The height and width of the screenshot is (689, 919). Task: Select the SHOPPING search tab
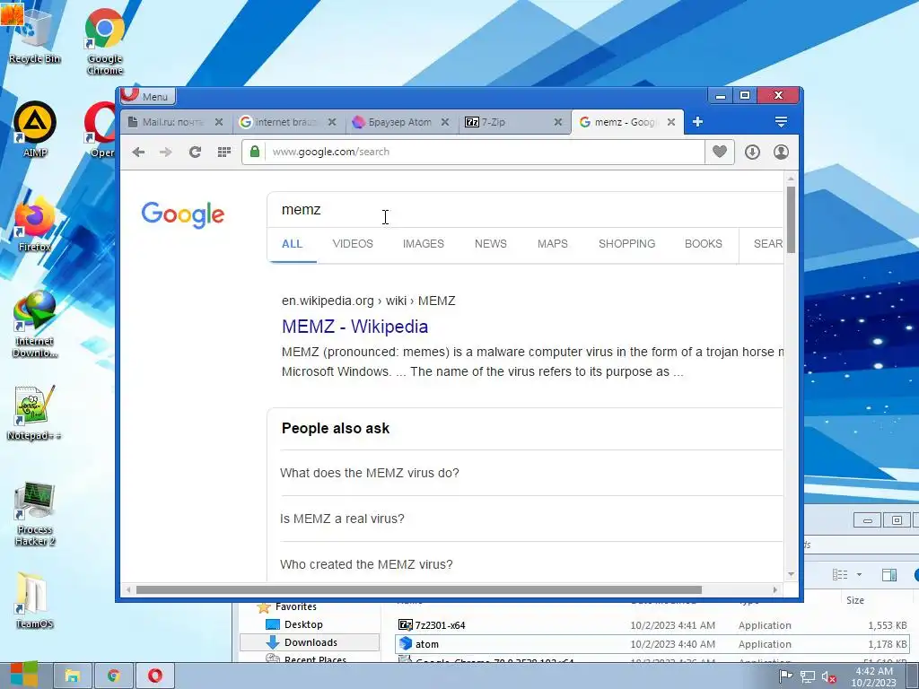tap(626, 244)
